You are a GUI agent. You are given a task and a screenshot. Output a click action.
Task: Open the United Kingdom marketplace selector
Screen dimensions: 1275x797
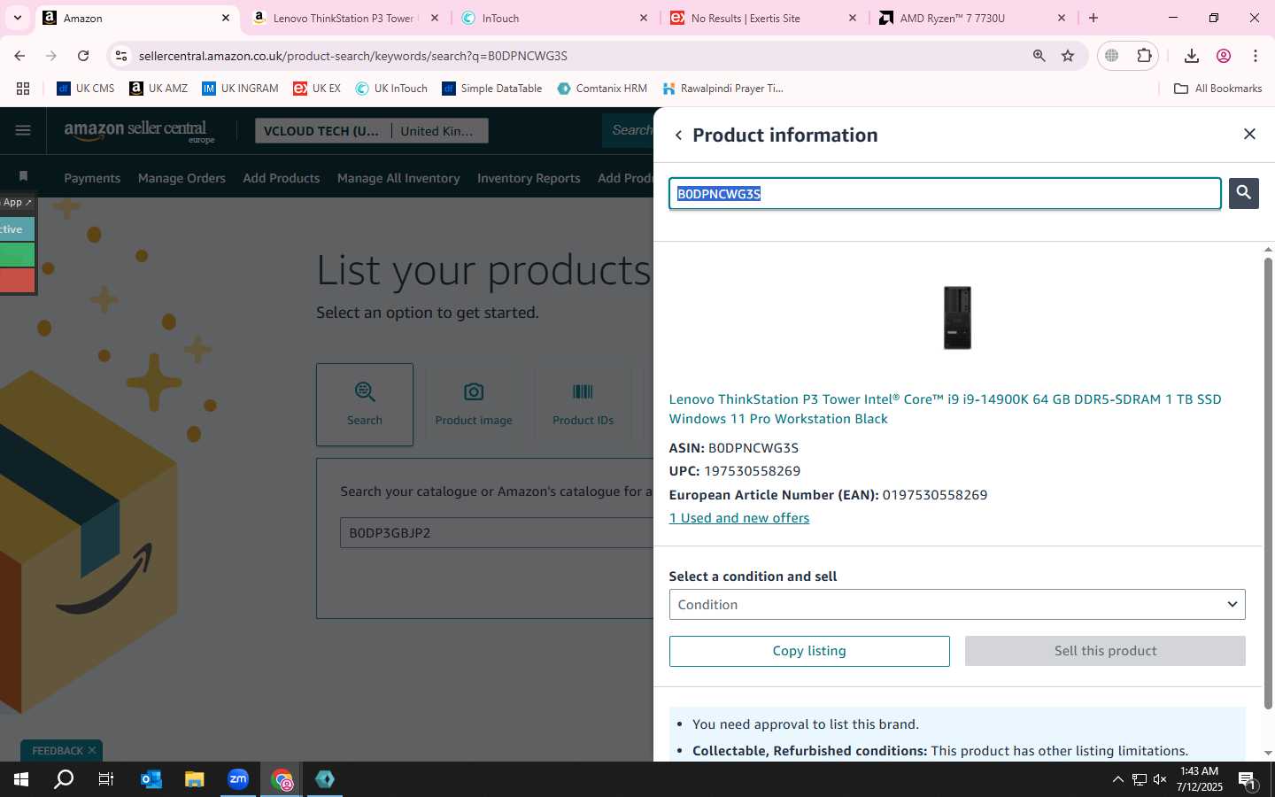click(438, 131)
